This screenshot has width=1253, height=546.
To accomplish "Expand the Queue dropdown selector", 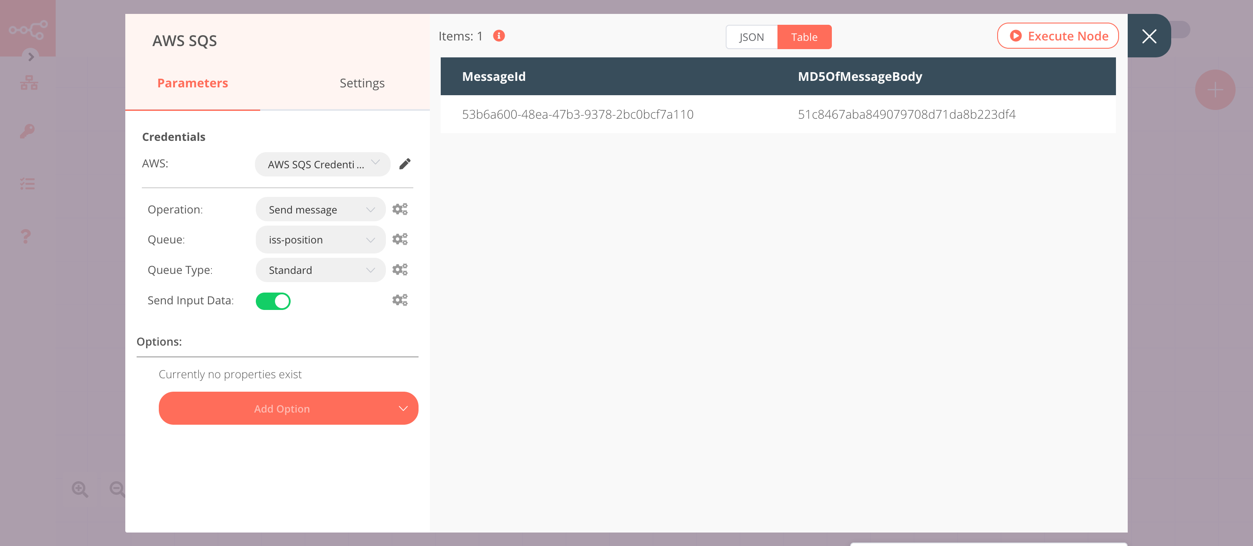I will coord(320,240).
